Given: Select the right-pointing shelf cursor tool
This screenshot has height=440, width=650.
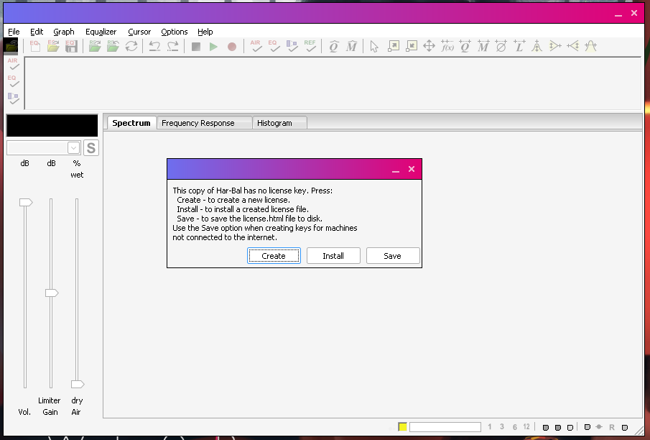Looking at the screenshot, I should coord(555,46).
